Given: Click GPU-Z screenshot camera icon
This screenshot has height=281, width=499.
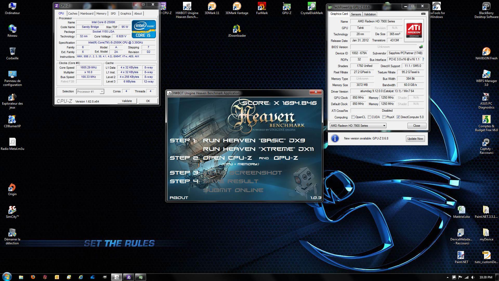Looking at the screenshot, I should coord(423,14).
